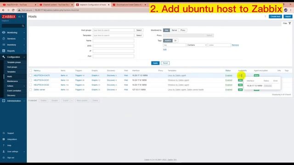Tick the select-all hosts checkbox in header

click(x=30, y=71)
